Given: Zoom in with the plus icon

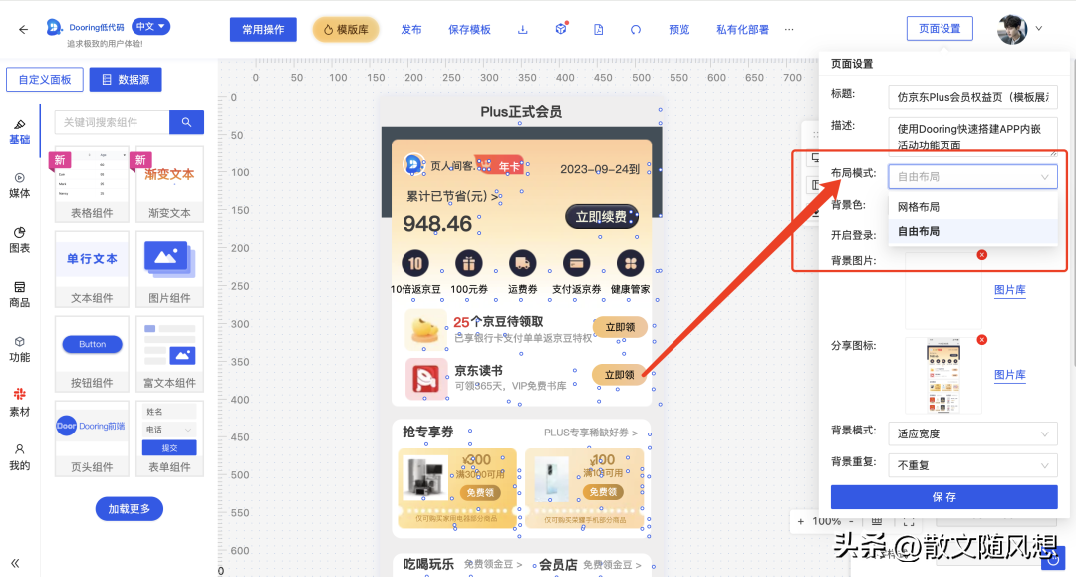Looking at the screenshot, I should [800, 522].
